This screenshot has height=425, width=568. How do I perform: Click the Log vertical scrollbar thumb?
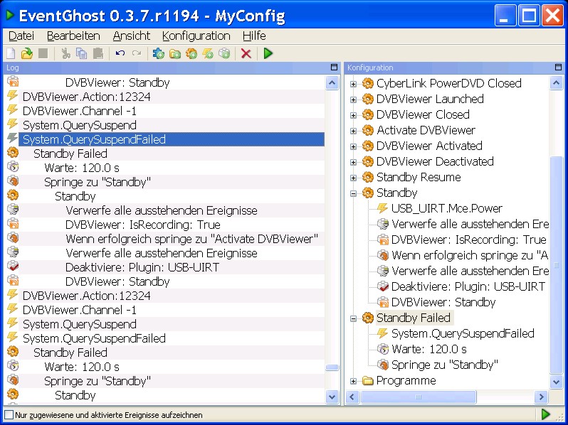click(x=332, y=367)
